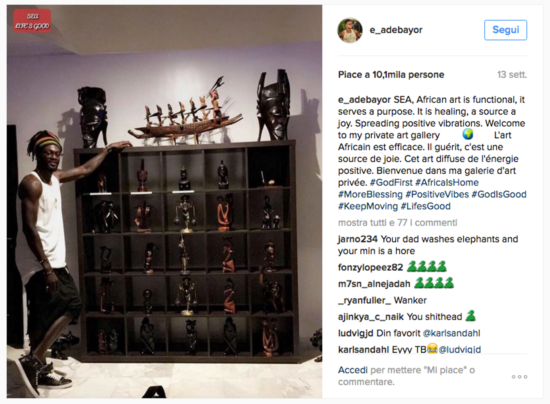The width and height of the screenshot is (550, 404).
Task: Open the @karlsandahl mention
Action: tap(451, 333)
